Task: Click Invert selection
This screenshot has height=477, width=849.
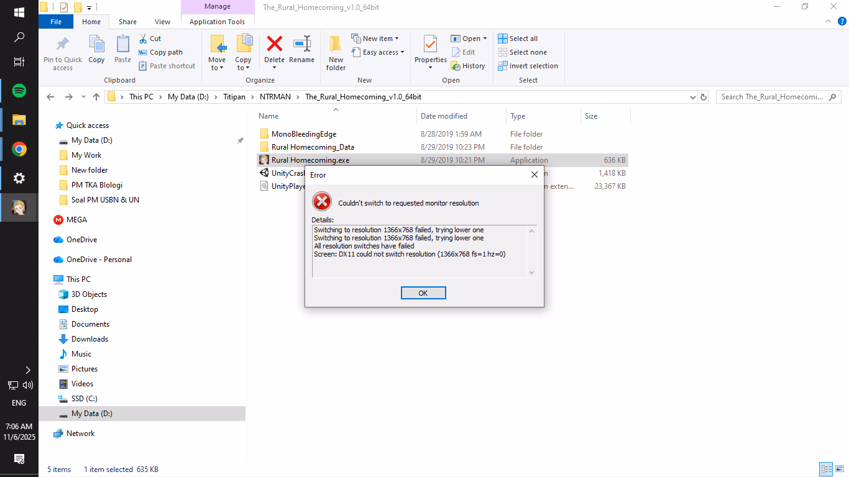Action: (x=528, y=66)
